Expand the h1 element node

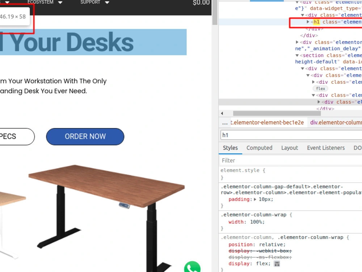coord(308,22)
